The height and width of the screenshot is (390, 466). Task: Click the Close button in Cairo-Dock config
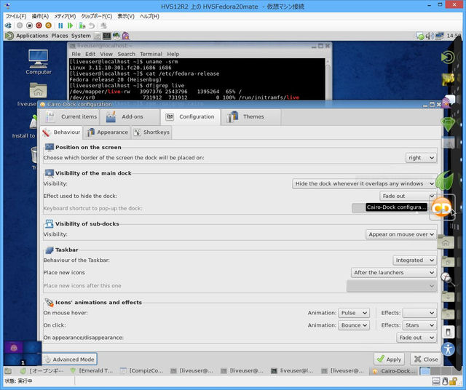tap(426, 359)
